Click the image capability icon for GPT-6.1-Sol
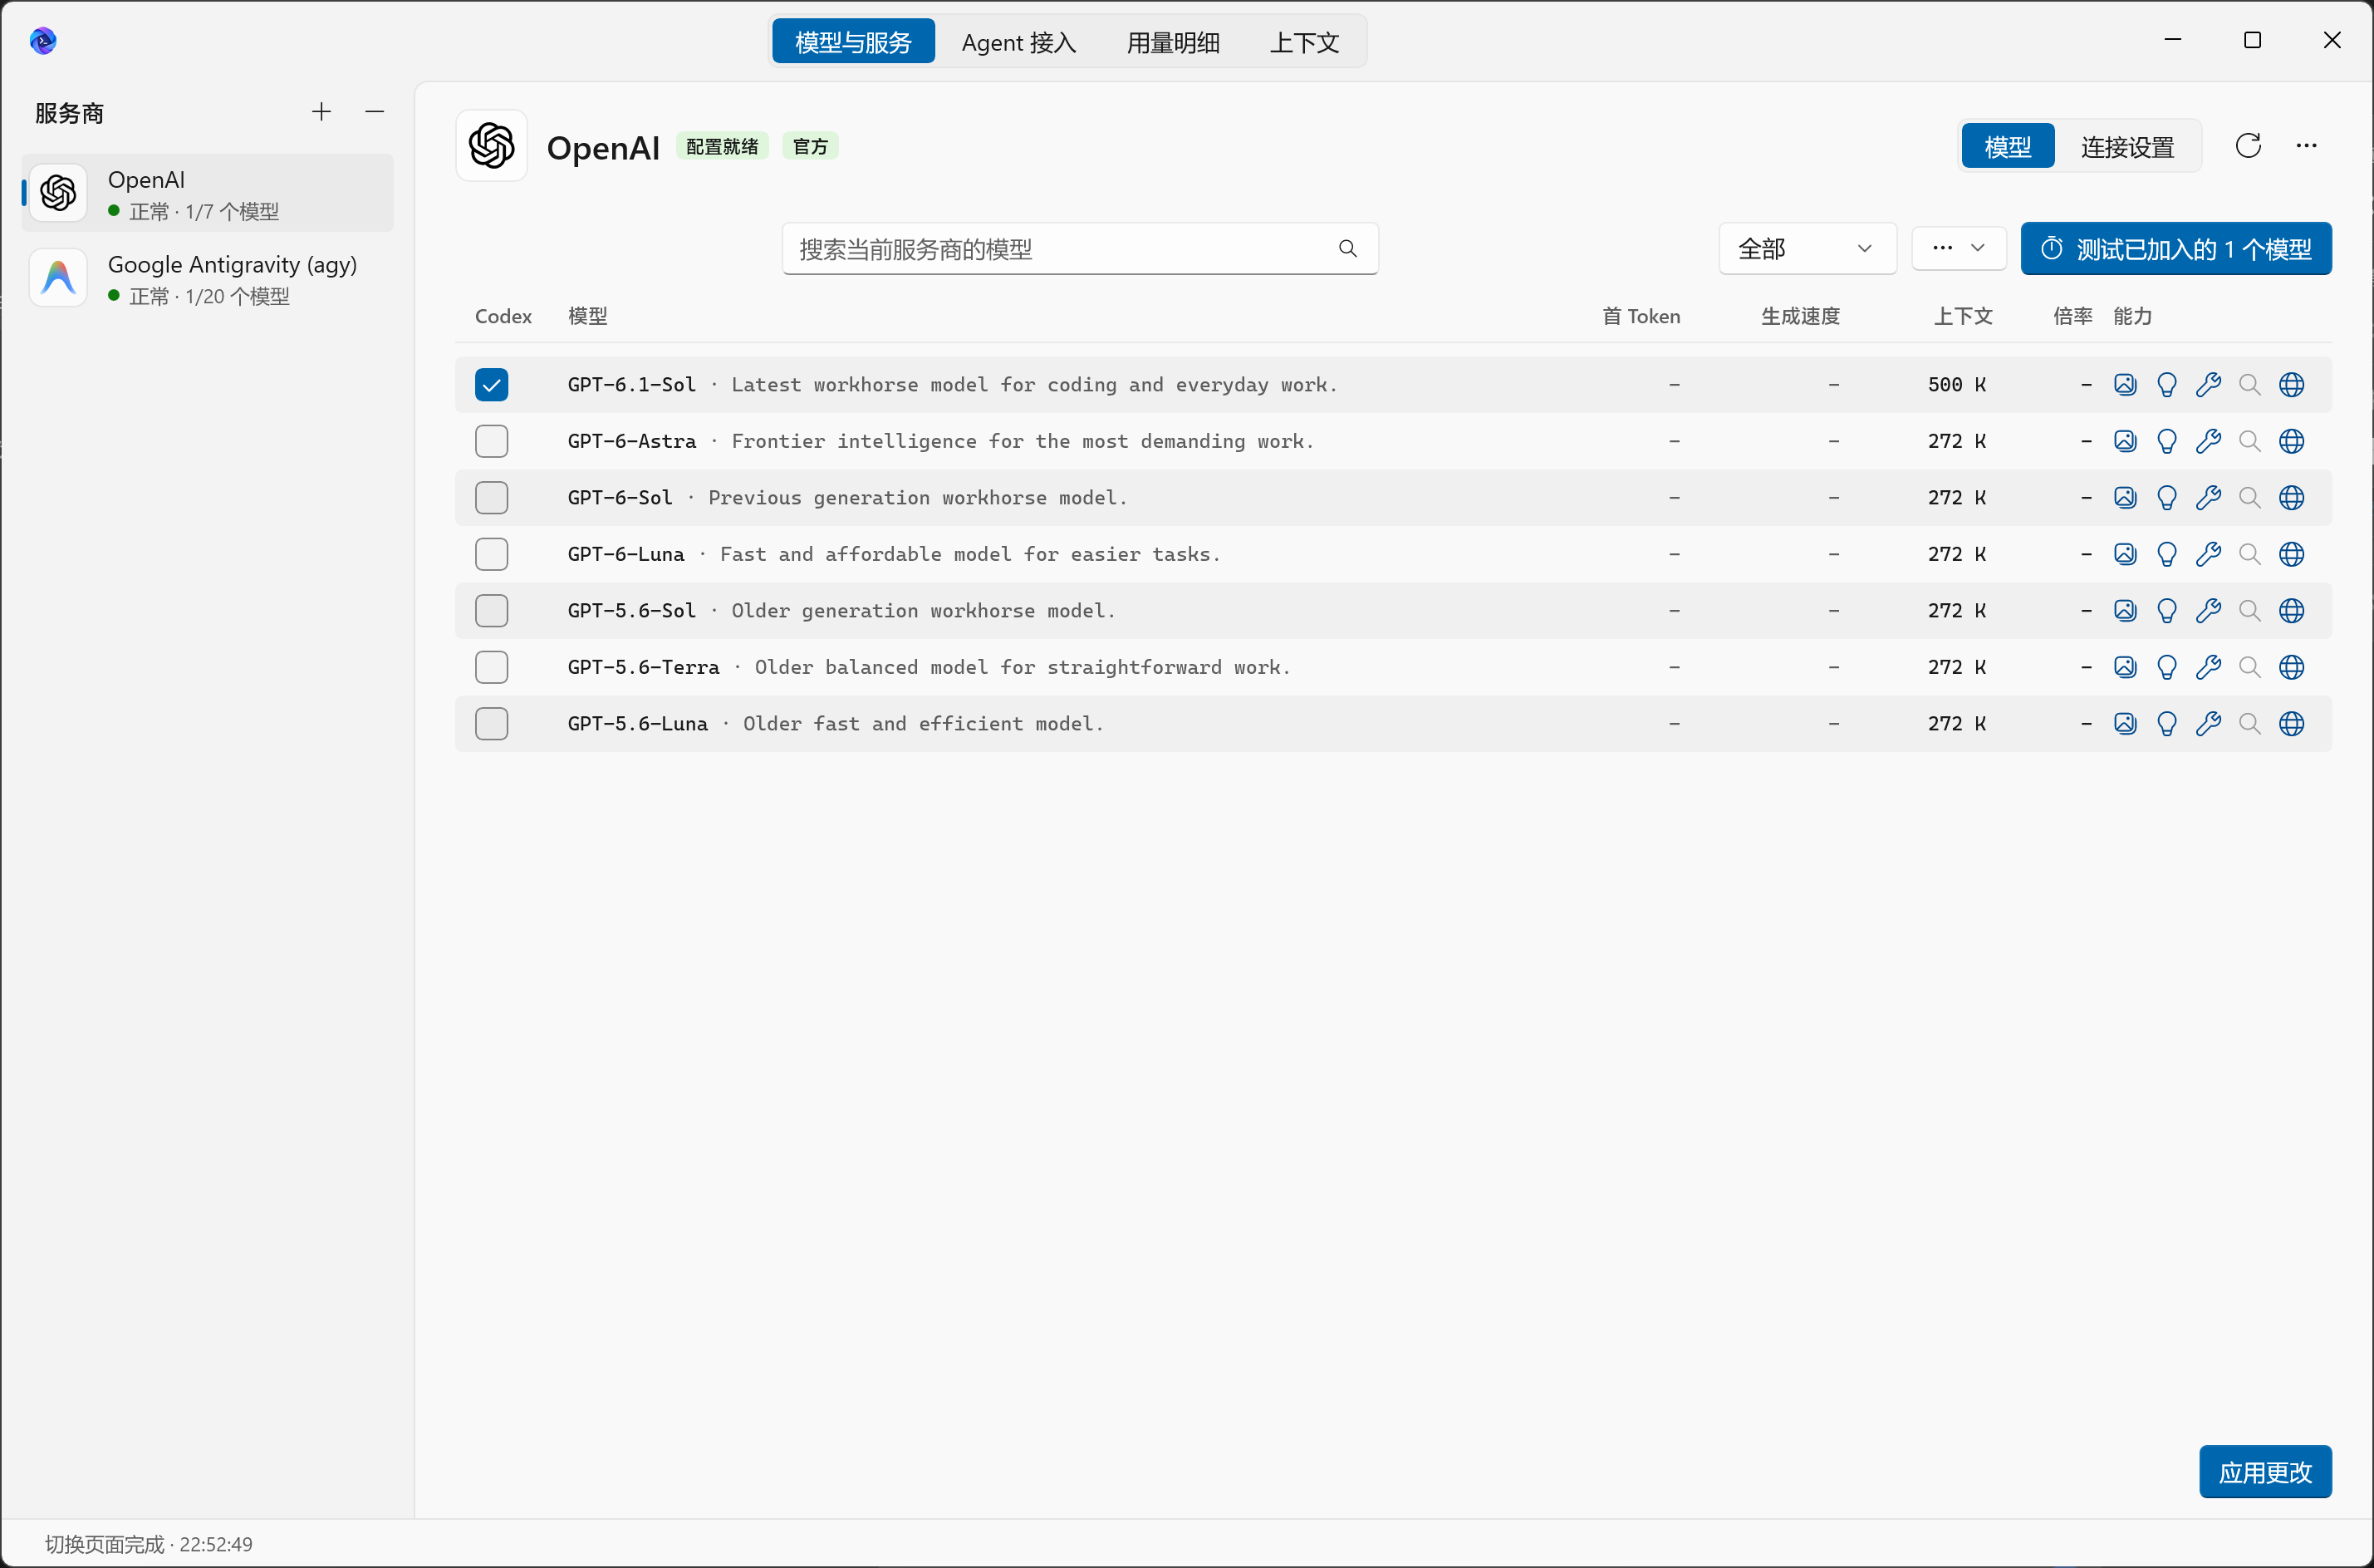The image size is (2374, 1568). click(x=2126, y=385)
